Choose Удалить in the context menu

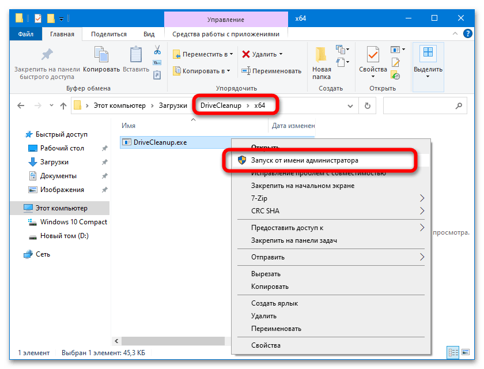(x=331, y=316)
